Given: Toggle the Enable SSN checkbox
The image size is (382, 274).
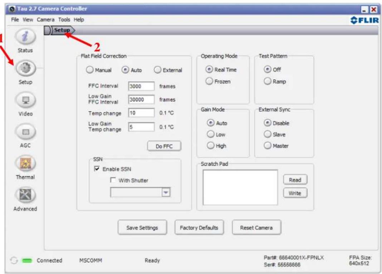Looking at the screenshot, I should 97,169.
